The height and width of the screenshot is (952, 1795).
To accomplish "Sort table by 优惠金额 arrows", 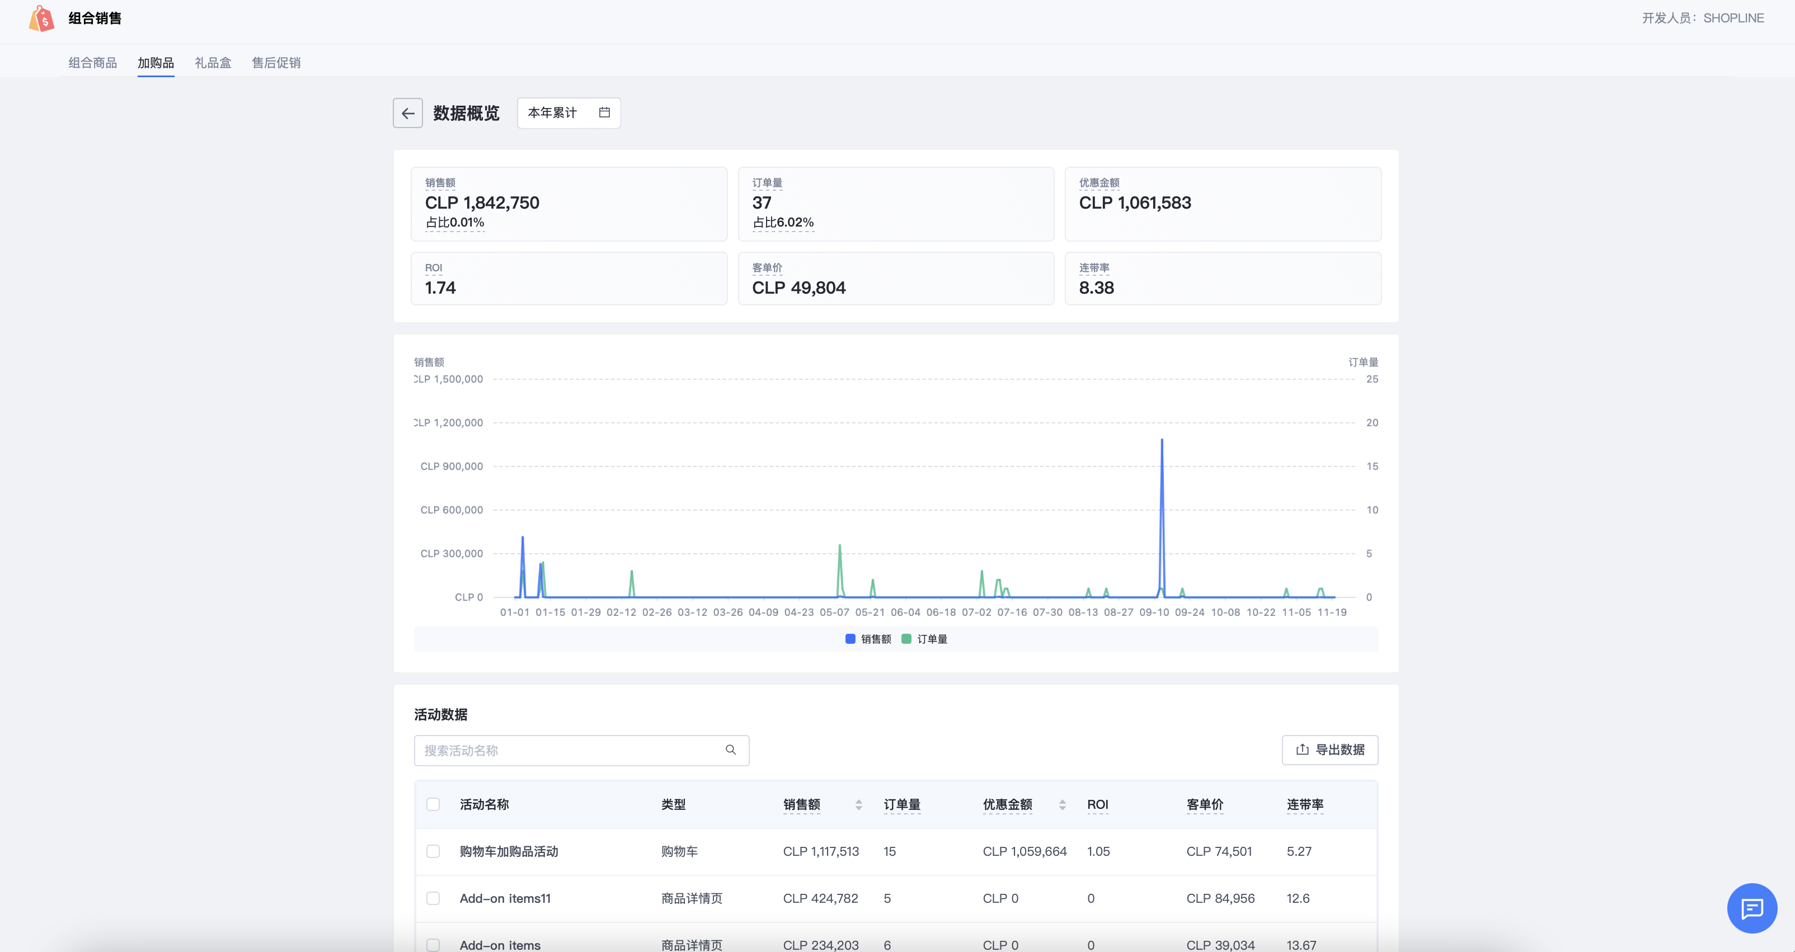I will tap(1062, 804).
